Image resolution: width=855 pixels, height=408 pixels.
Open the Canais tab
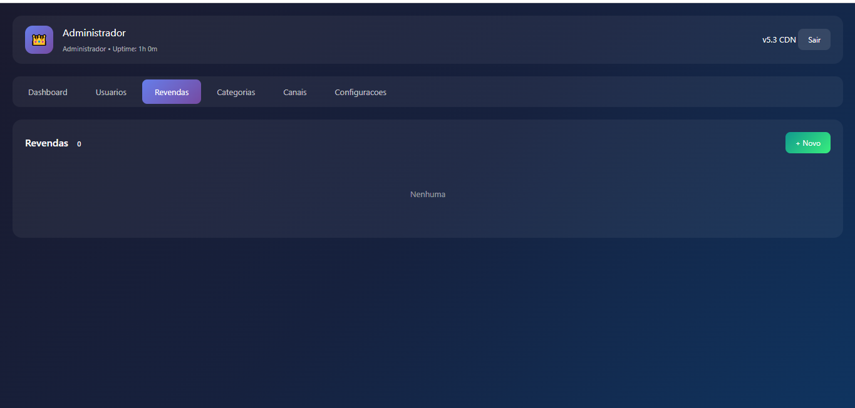294,92
